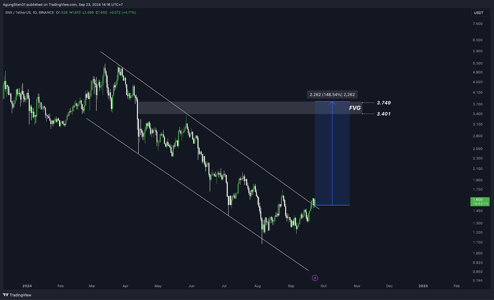Click the Oct label on the time axis
494x300 pixels.
point(324,286)
